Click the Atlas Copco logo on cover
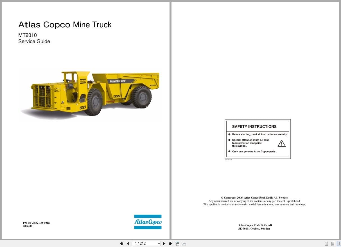341x247 pixels. point(148,222)
